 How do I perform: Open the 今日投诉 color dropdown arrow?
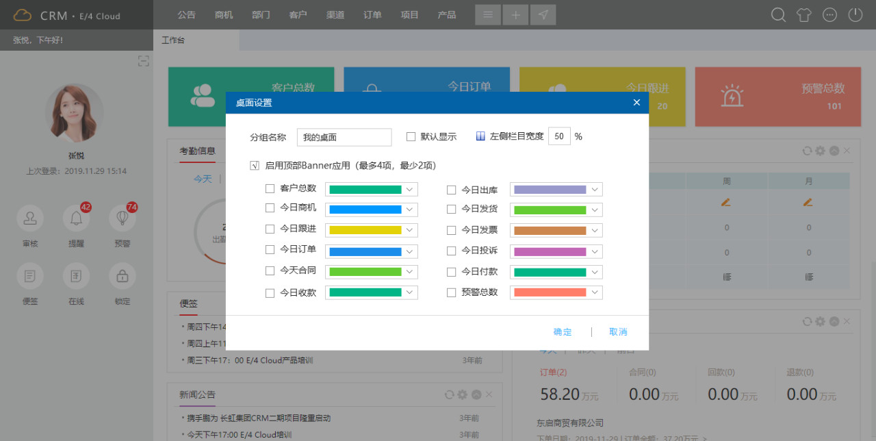point(594,251)
